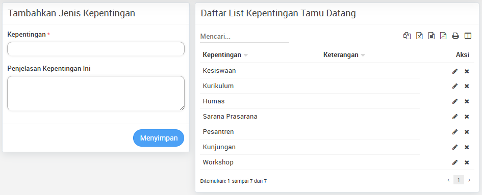
Task: Click the Menyimpan button
Action: tap(159, 138)
